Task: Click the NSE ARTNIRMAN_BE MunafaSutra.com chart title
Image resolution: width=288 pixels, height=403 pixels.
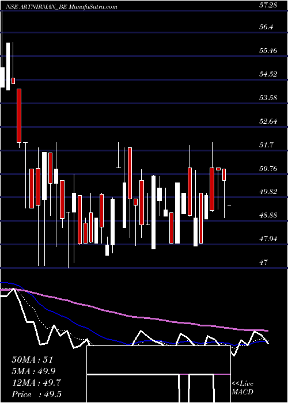Action: (x=62, y=7)
